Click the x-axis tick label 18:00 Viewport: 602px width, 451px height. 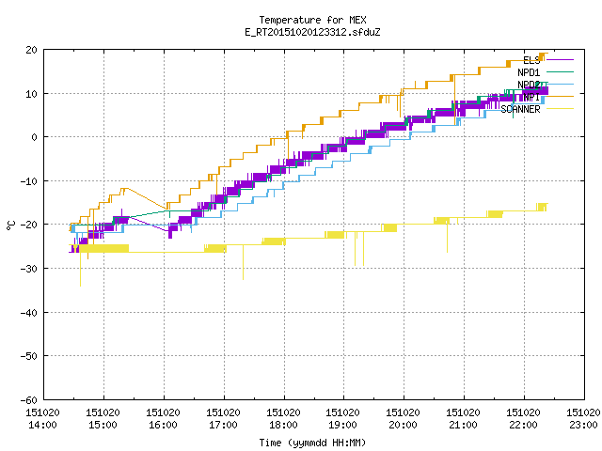point(283,425)
